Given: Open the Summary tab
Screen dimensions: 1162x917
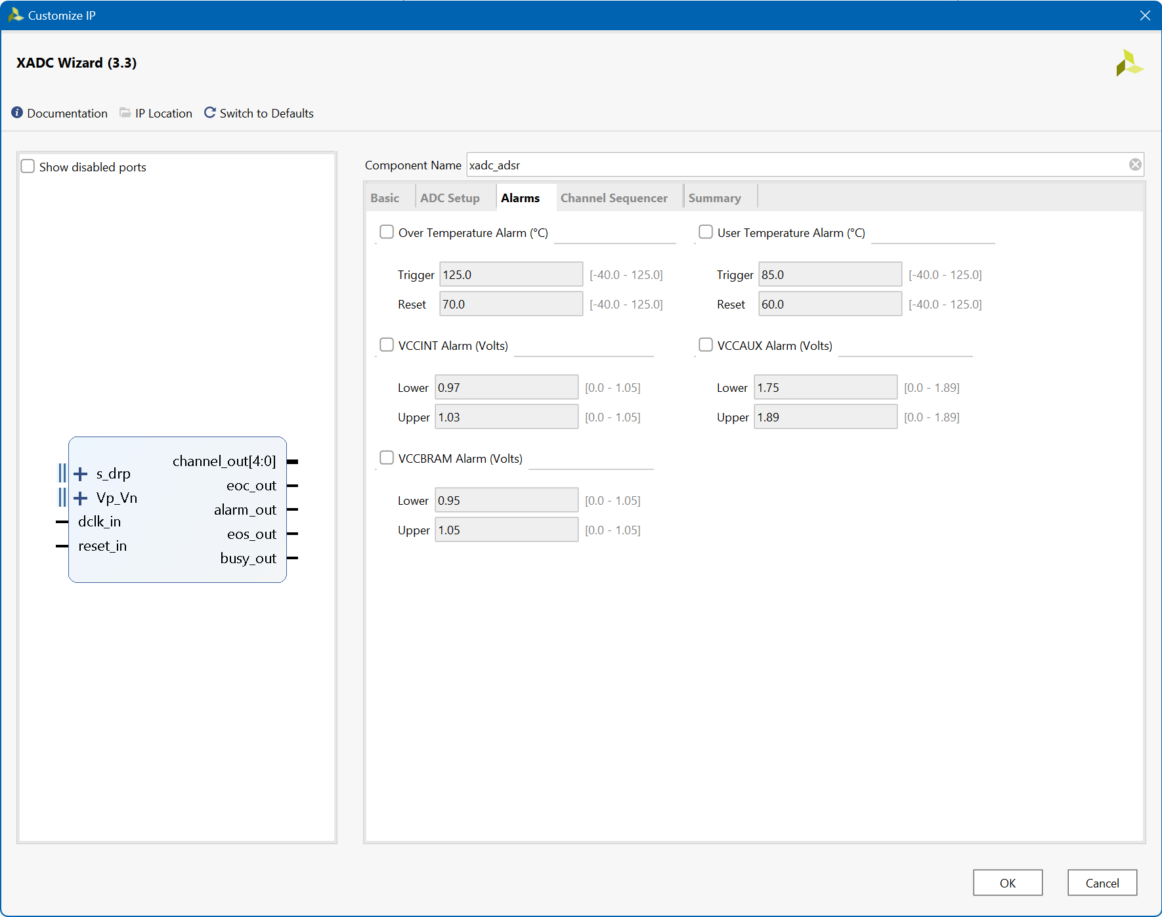Looking at the screenshot, I should tap(715, 198).
